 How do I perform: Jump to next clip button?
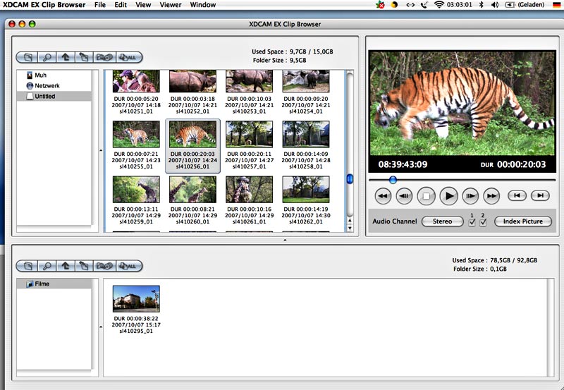coord(539,195)
